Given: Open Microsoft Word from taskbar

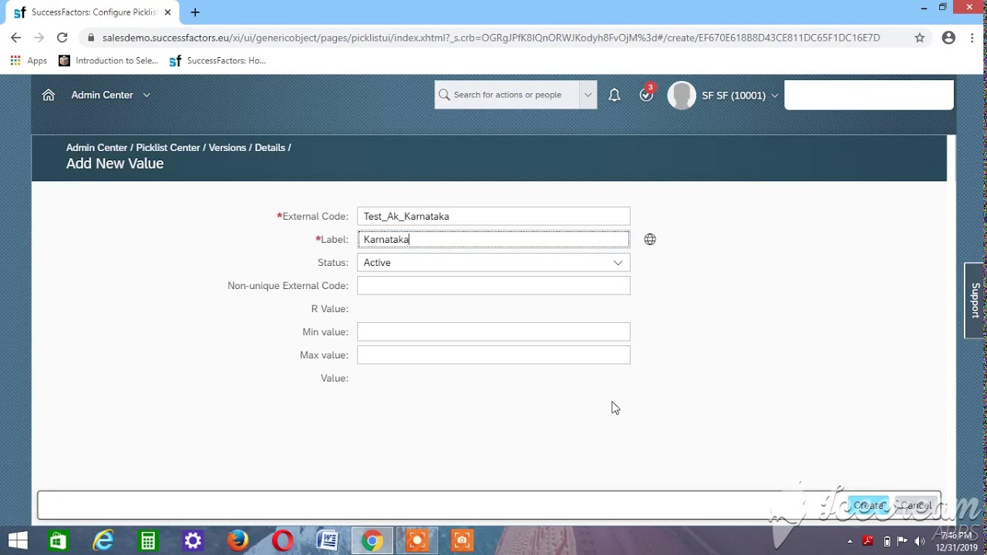Looking at the screenshot, I should click(x=328, y=540).
